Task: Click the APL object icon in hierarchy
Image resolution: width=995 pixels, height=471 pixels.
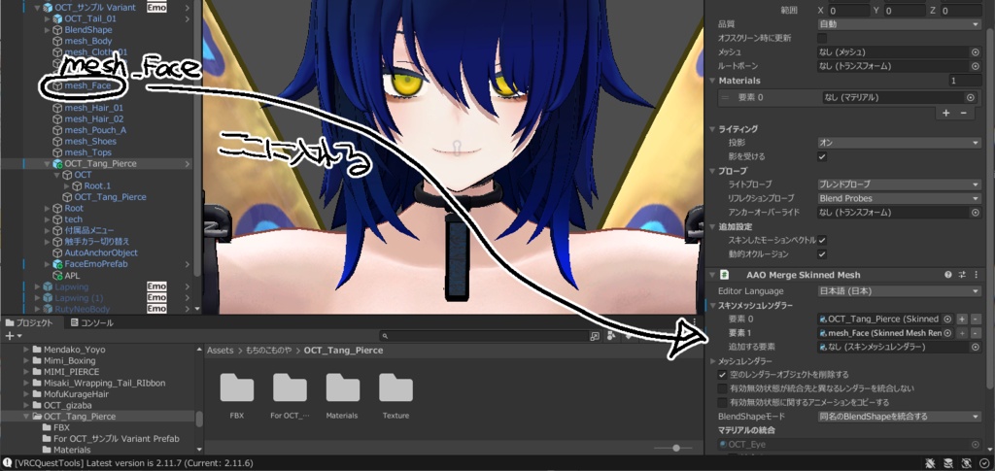Action: [x=57, y=276]
